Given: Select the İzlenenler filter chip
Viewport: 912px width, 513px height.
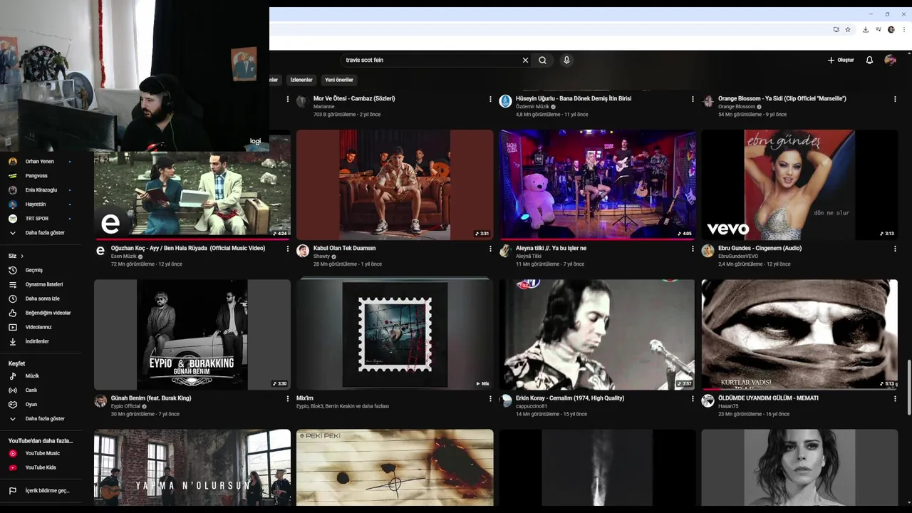Looking at the screenshot, I should (x=301, y=80).
